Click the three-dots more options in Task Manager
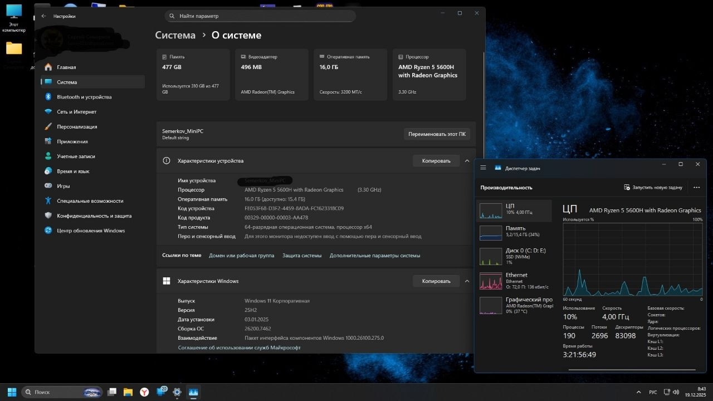 (696, 188)
